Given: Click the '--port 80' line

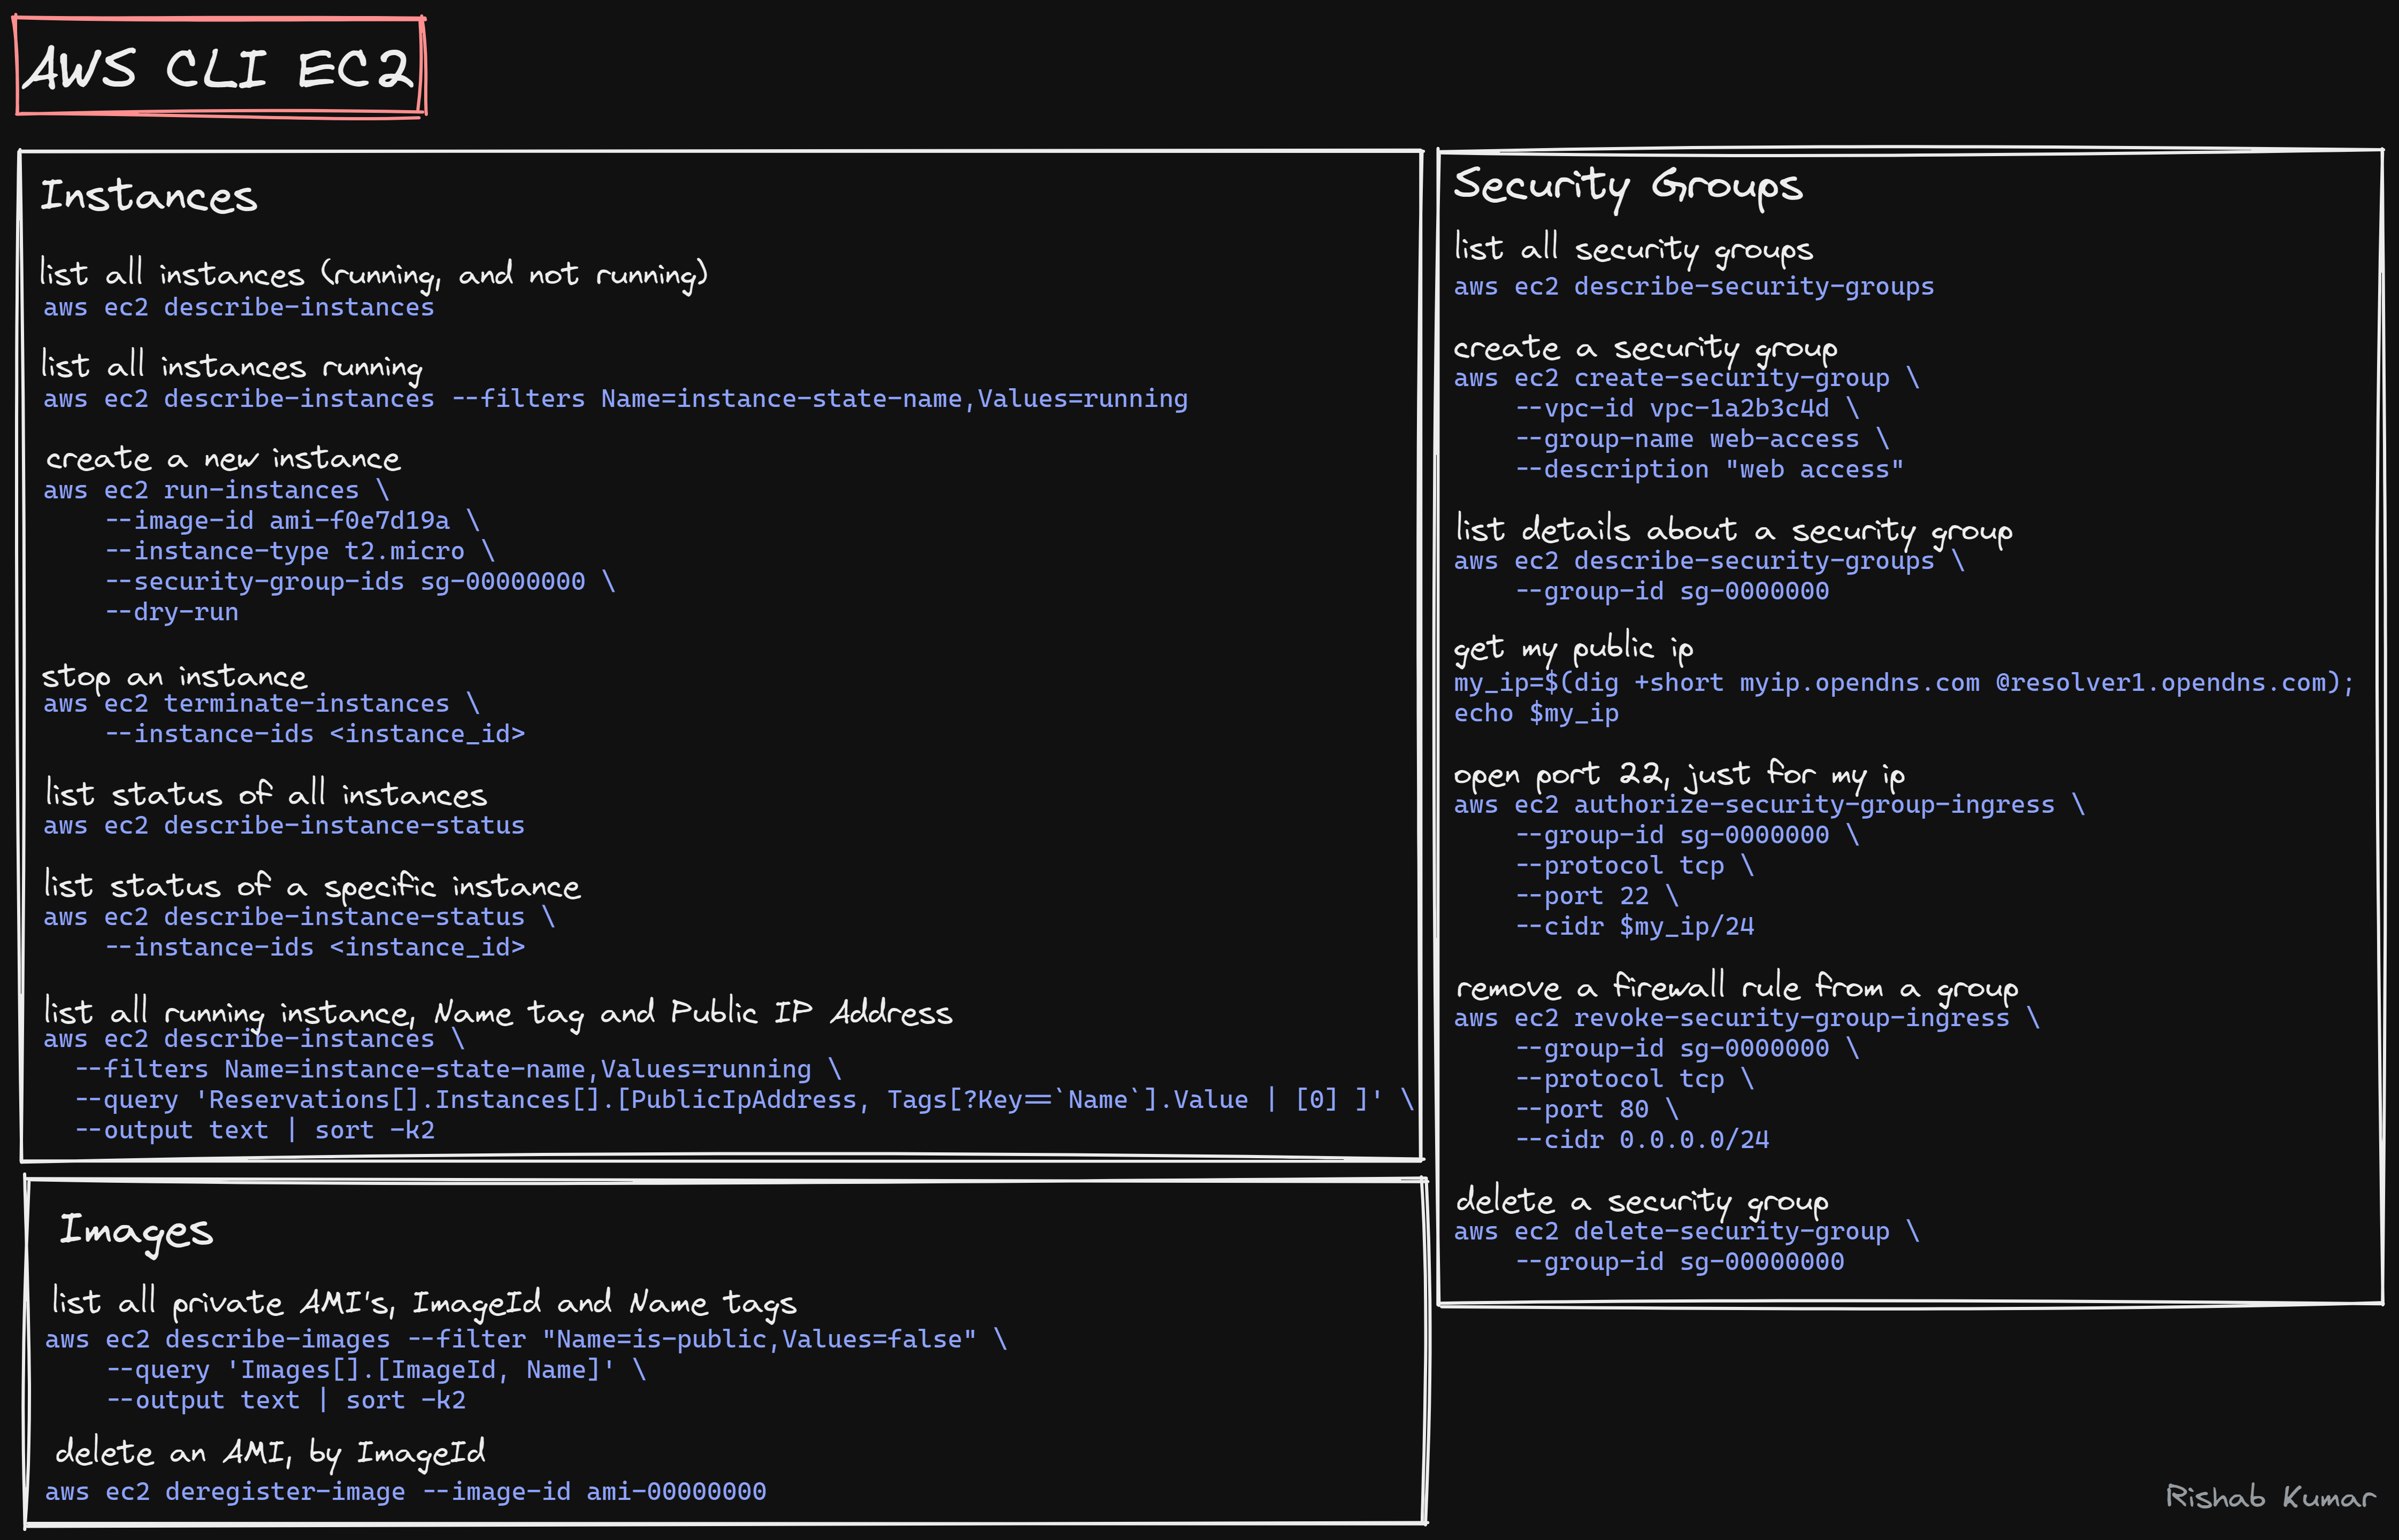Looking at the screenshot, I should 1597,1110.
